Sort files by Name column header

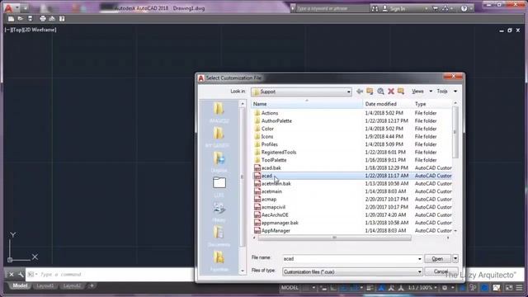pyautogui.click(x=306, y=104)
